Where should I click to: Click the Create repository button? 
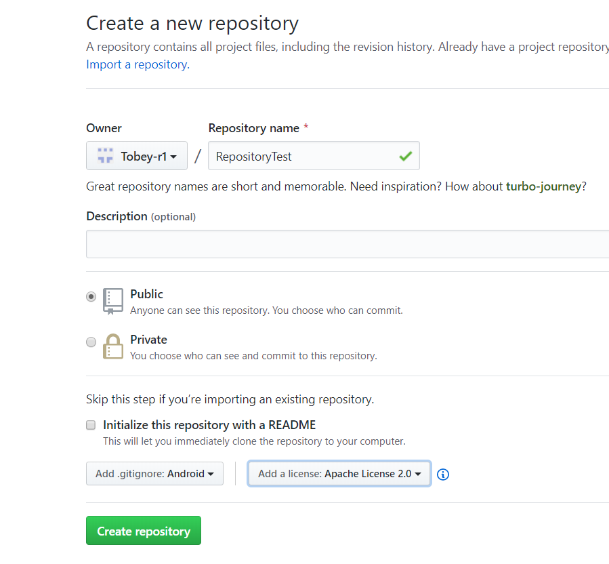(144, 531)
